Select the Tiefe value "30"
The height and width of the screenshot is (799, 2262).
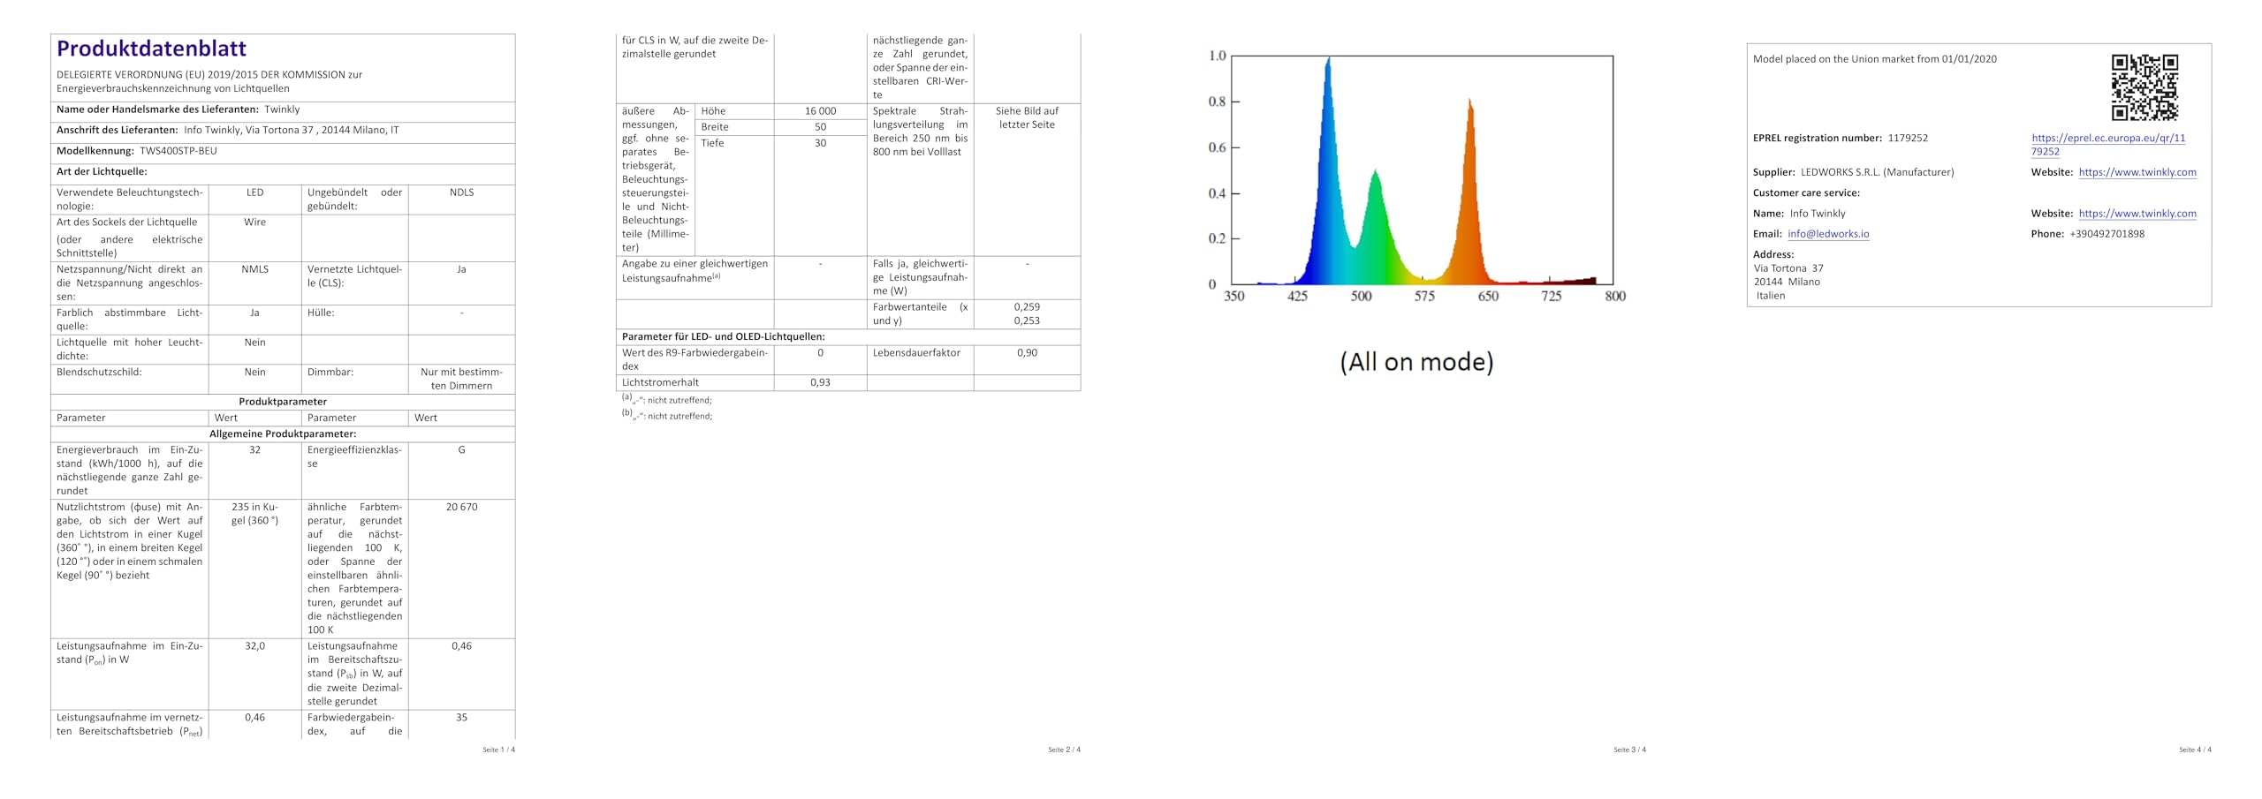pos(820,143)
